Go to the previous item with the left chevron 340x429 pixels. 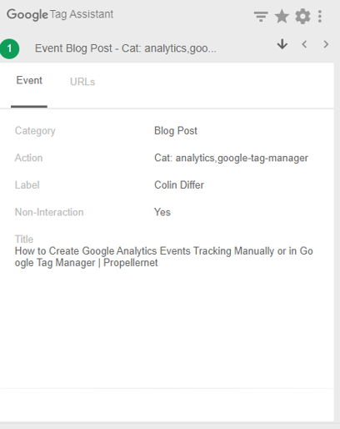tap(304, 44)
